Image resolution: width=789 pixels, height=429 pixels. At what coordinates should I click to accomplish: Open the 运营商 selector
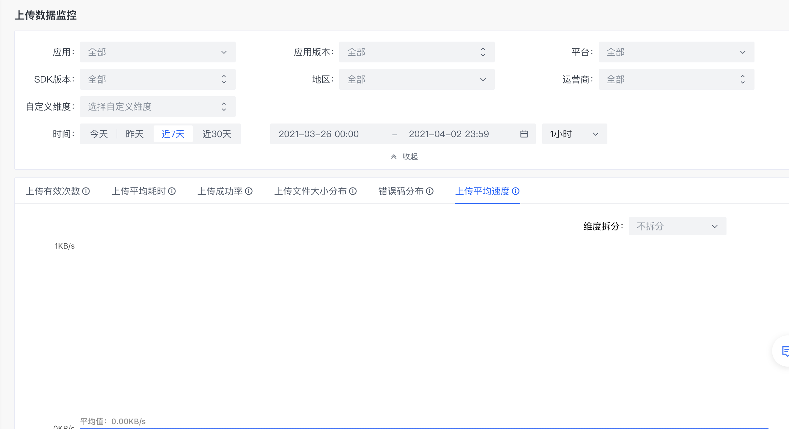(x=676, y=79)
